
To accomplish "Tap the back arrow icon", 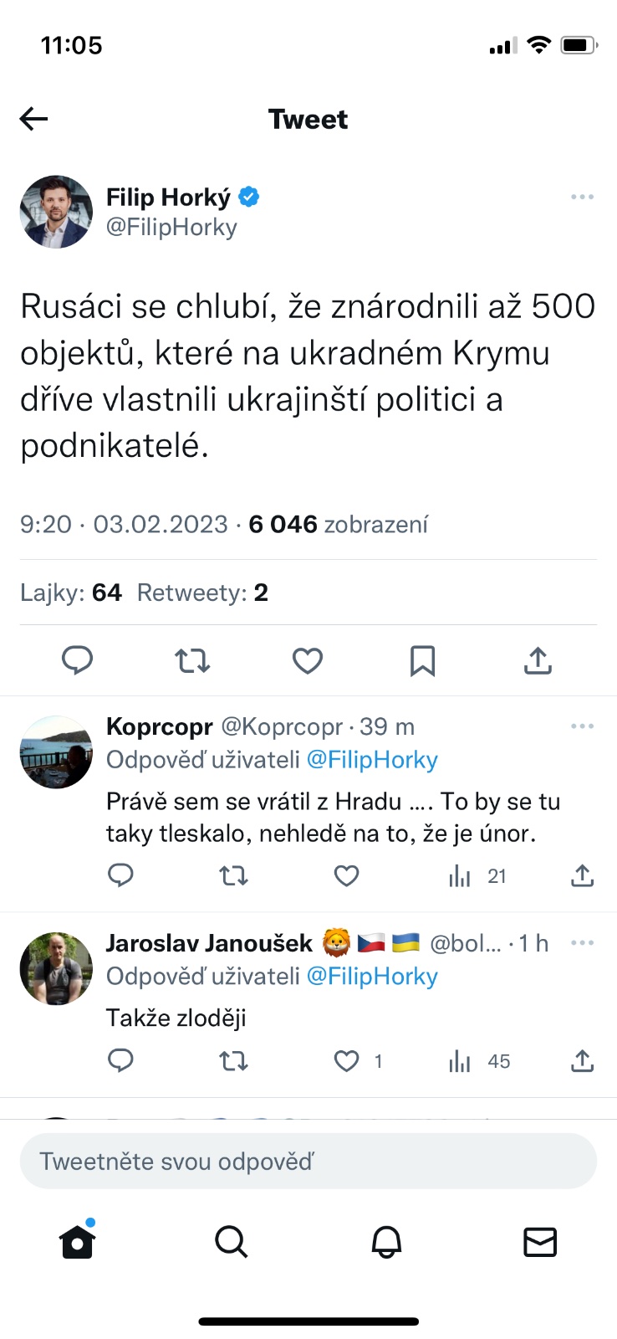I will click(x=34, y=119).
